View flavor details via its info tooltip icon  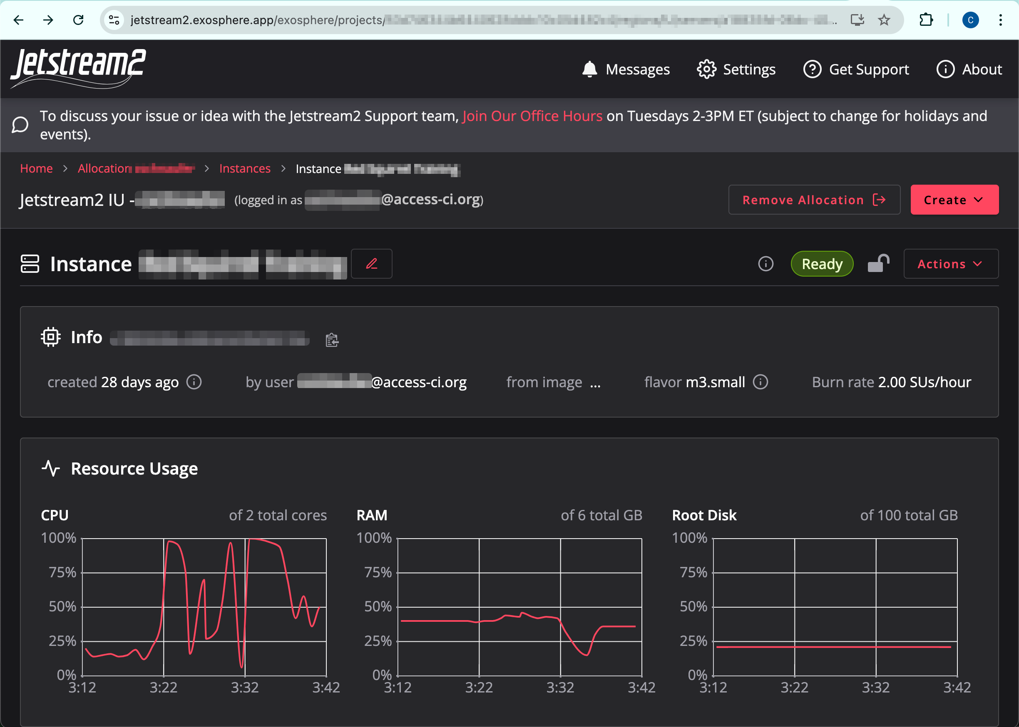pos(761,382)
